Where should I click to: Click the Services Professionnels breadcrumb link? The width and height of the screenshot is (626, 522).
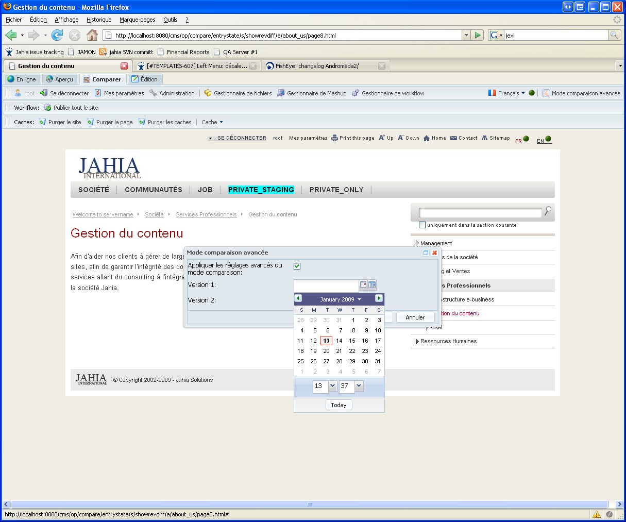(x=206, y=214)
